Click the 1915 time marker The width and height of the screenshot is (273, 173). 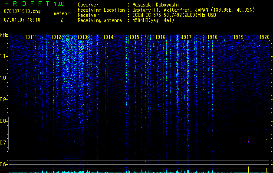coord(135,37)
